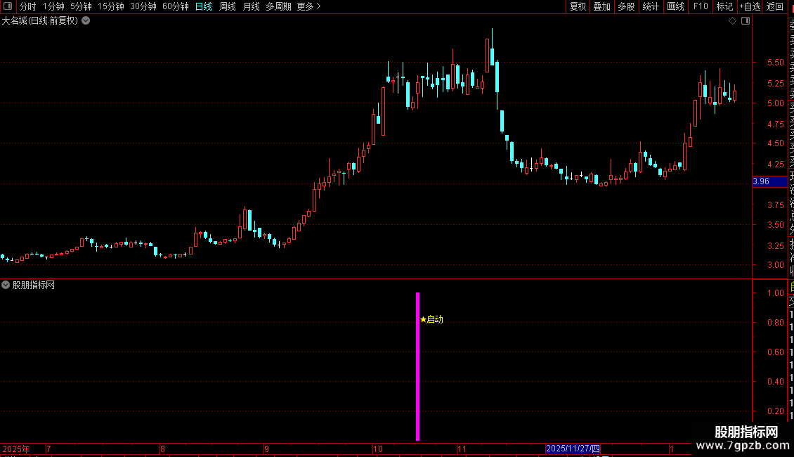This screenshot has width=794, height=457.
Task: Select the 5分钟 period tab
Action: point(81,6)
